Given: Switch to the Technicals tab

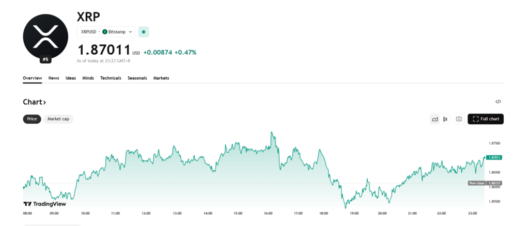Looking at the screenshot, I should [x=111, y=78].
